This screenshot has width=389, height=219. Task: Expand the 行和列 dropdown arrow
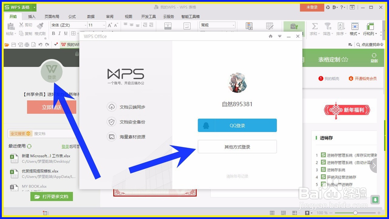[x=376, y=34]
